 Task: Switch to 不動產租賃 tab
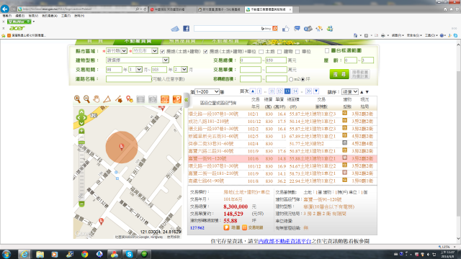pyautogui.click(x=225, y=42)
